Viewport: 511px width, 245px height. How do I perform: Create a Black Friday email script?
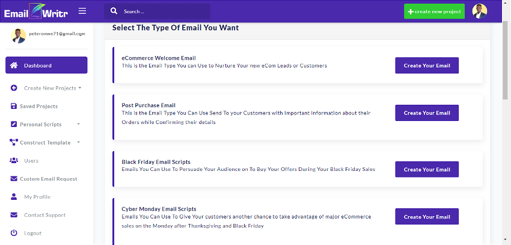[427, 169]
